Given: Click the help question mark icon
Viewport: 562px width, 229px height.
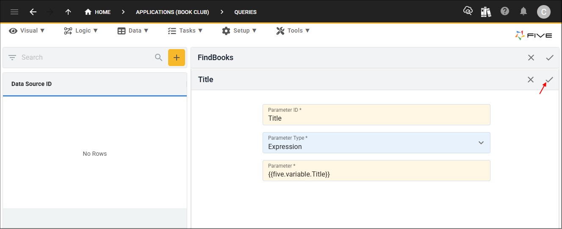Looking at the screenshot, I should [x=505, y=11].
